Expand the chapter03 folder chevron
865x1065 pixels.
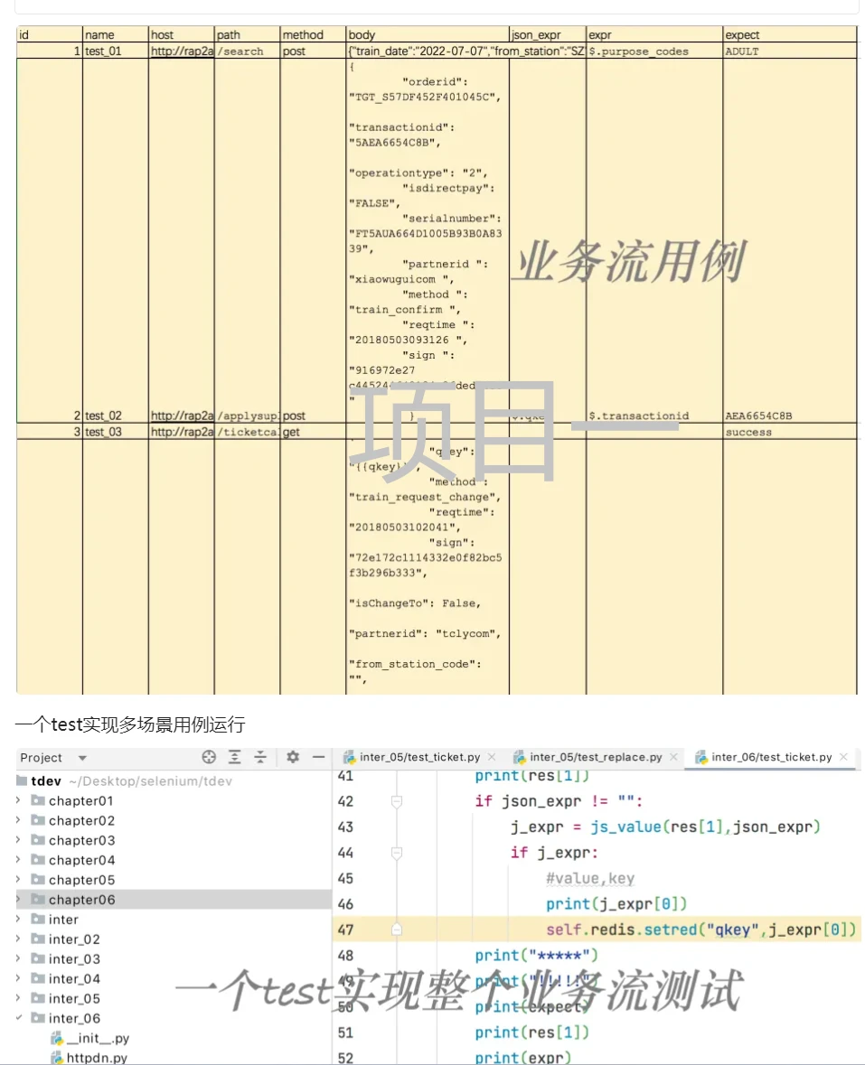point(18,840)
